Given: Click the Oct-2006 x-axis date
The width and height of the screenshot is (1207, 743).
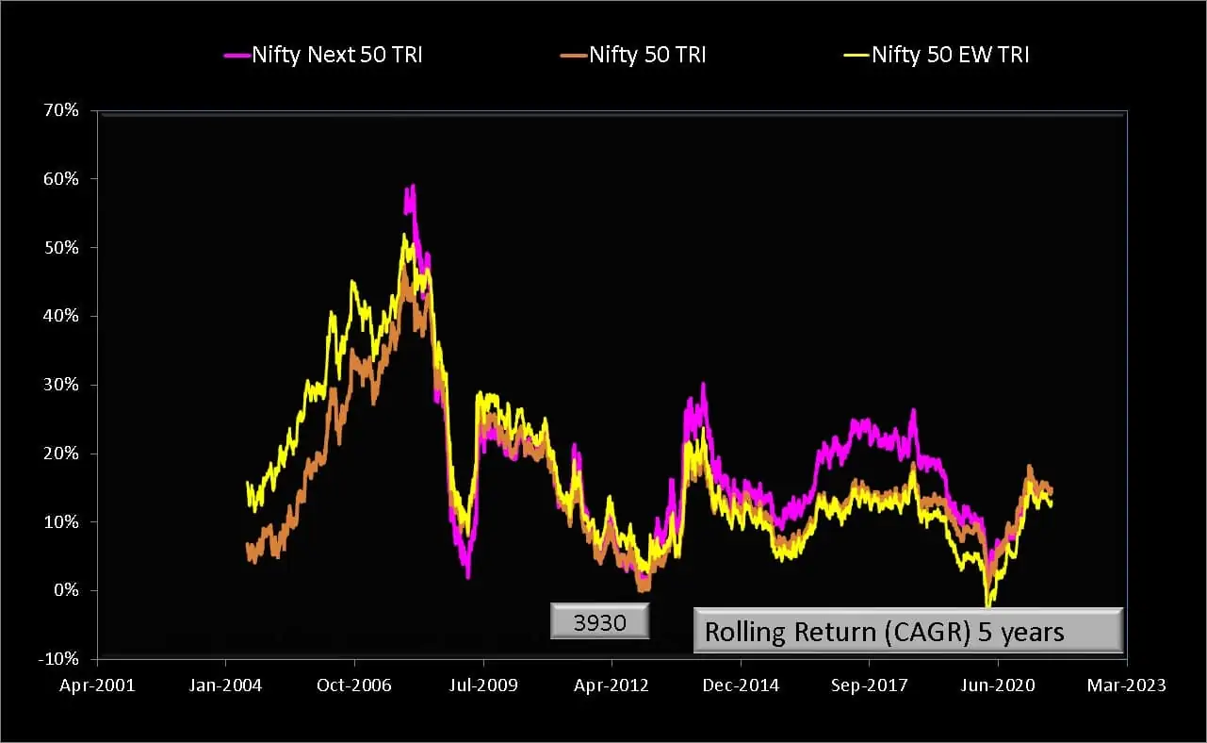Looking at the screenshot, I should [x=354, y=685].
